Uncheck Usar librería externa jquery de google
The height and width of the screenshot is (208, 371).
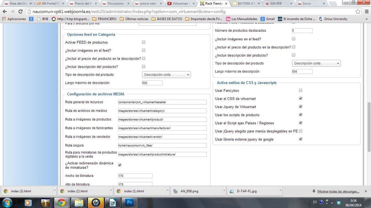pyautogui.click(x=301, y=139)
